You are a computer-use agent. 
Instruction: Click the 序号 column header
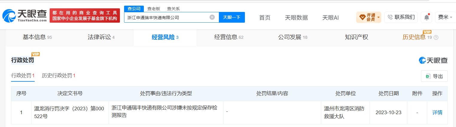[x=21, y=94]
